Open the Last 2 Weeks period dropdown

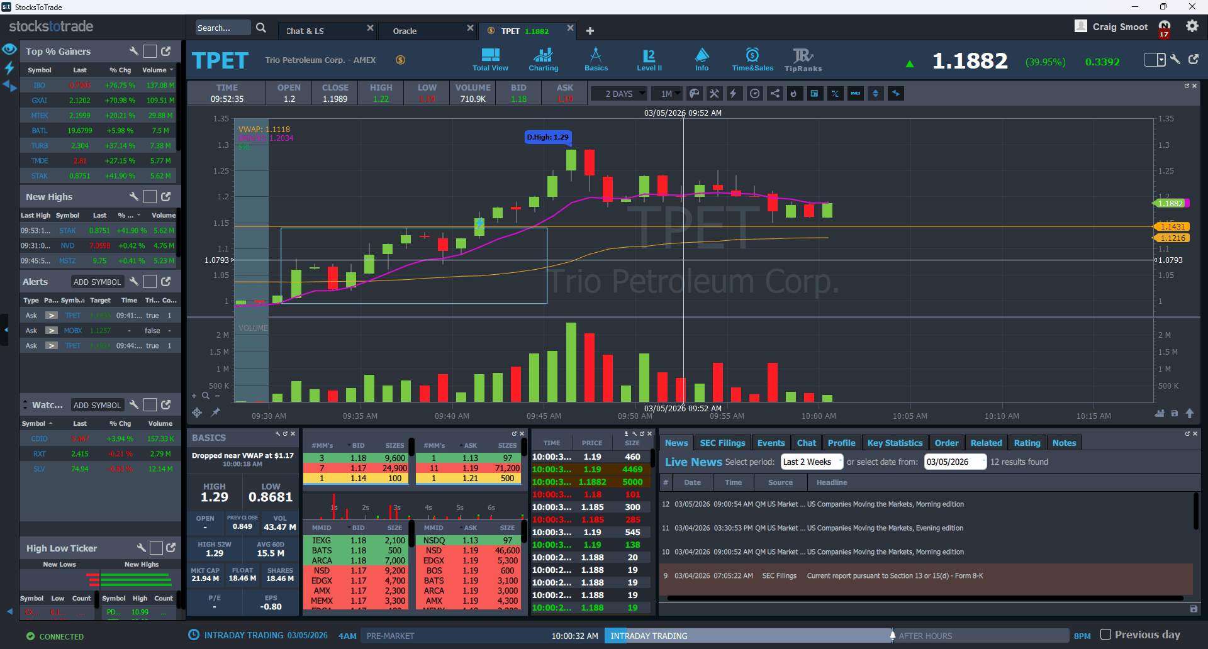(x=812, y=462)
